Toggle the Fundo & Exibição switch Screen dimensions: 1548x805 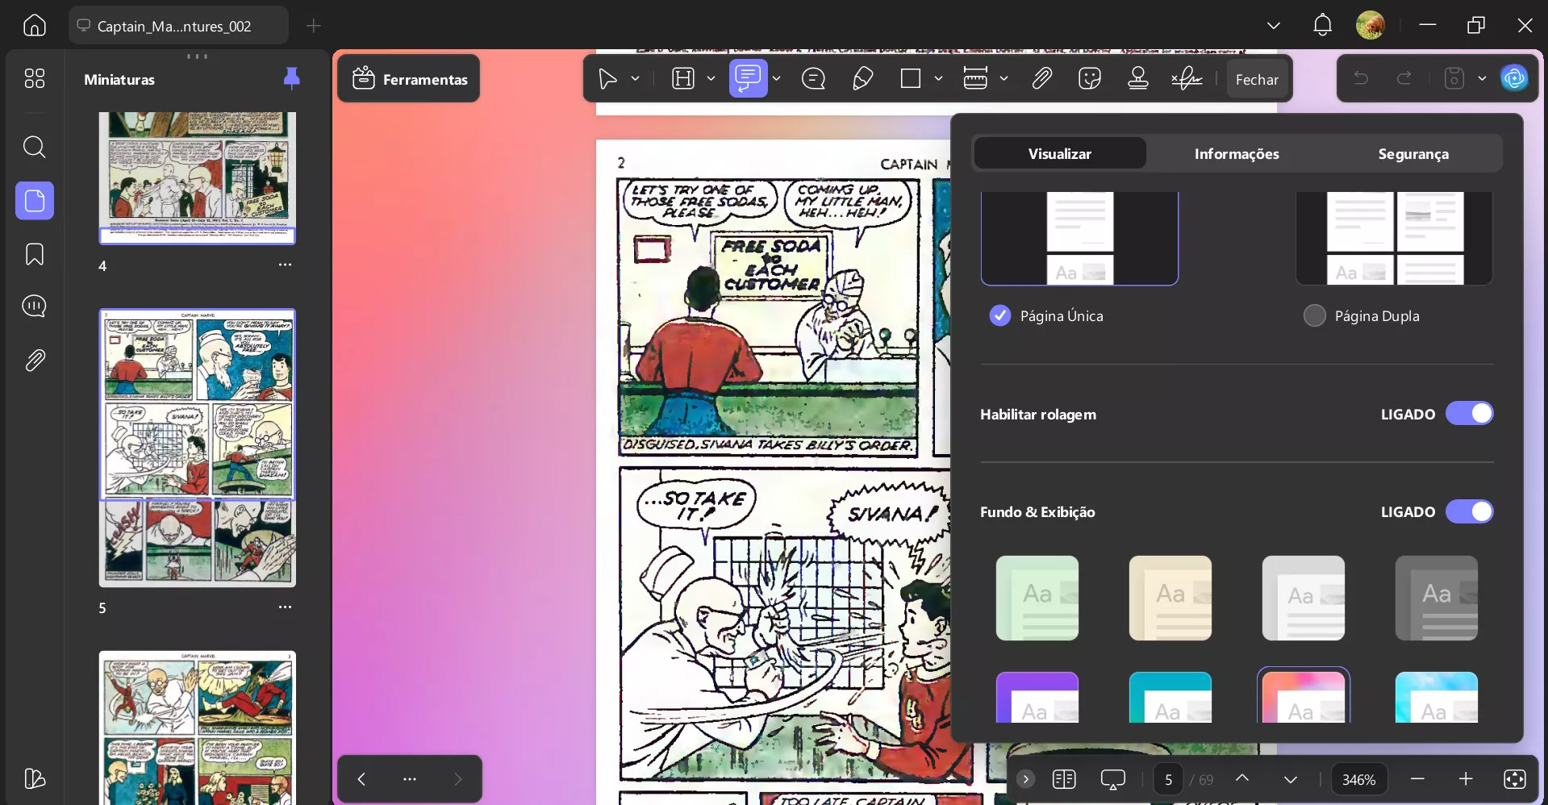tap(1469, 511)
